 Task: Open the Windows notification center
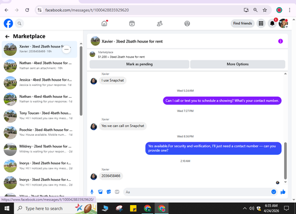(287, 208)
